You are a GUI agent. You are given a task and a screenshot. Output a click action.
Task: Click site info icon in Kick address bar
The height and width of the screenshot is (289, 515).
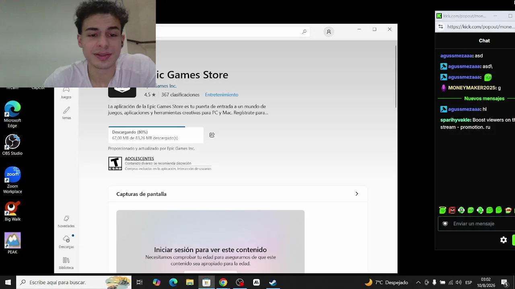tap(441, 27)
